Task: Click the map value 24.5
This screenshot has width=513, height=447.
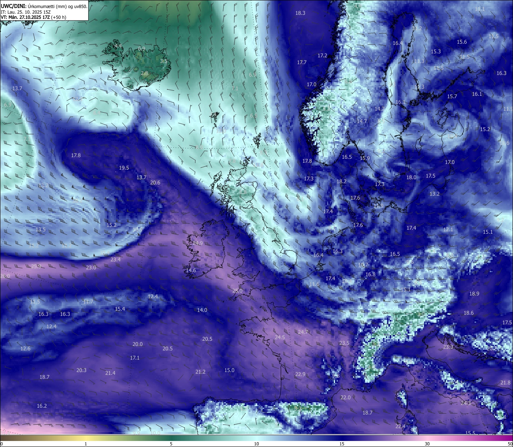Action: [x=280, y=338]
